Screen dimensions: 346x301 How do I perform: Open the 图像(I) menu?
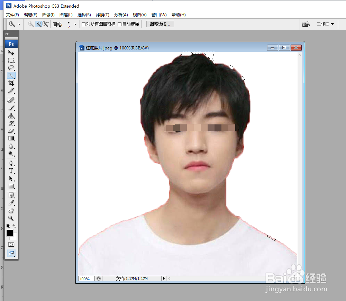tap(48, 15)
